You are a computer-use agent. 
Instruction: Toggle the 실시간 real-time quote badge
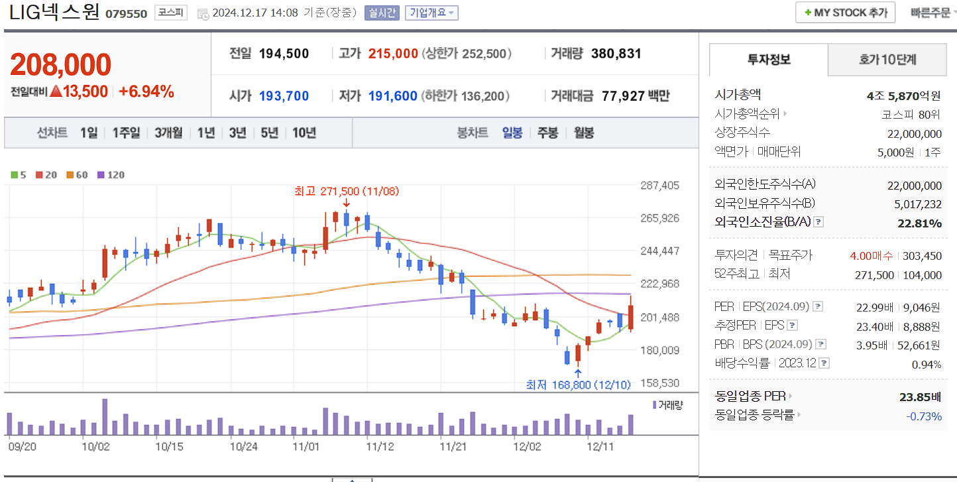381,13
